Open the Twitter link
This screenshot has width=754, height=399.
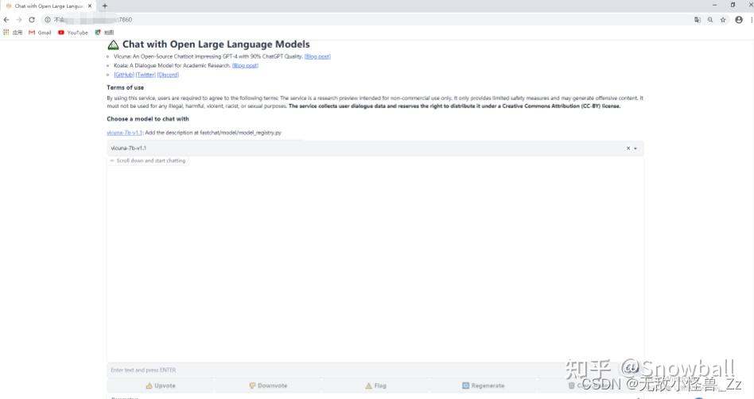pos(146,75)
